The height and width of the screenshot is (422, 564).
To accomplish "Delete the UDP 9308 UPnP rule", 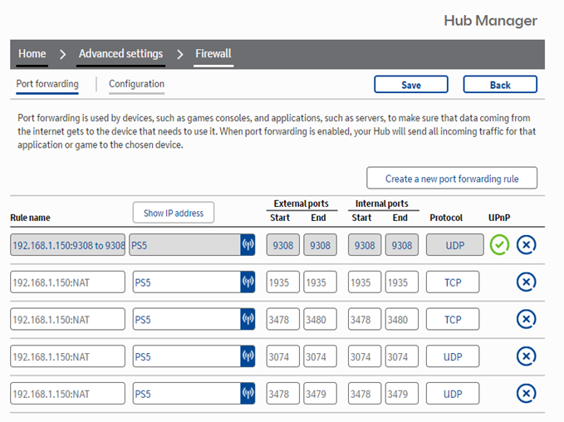I will click(526, 244).
